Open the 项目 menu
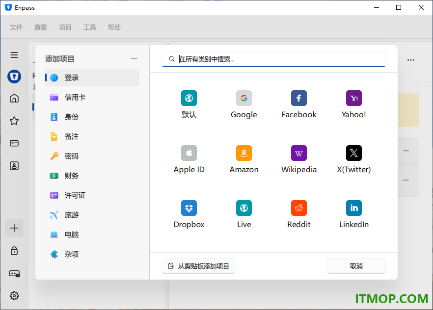Viewport: 433px width, 310px height. pyautogui.click(x=65, y=27)
